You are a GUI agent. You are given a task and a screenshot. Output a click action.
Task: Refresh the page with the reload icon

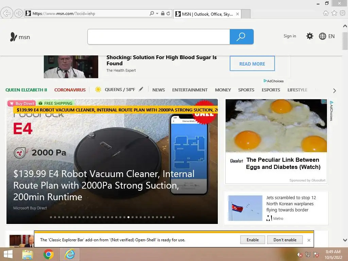click(x=169, y=13)
